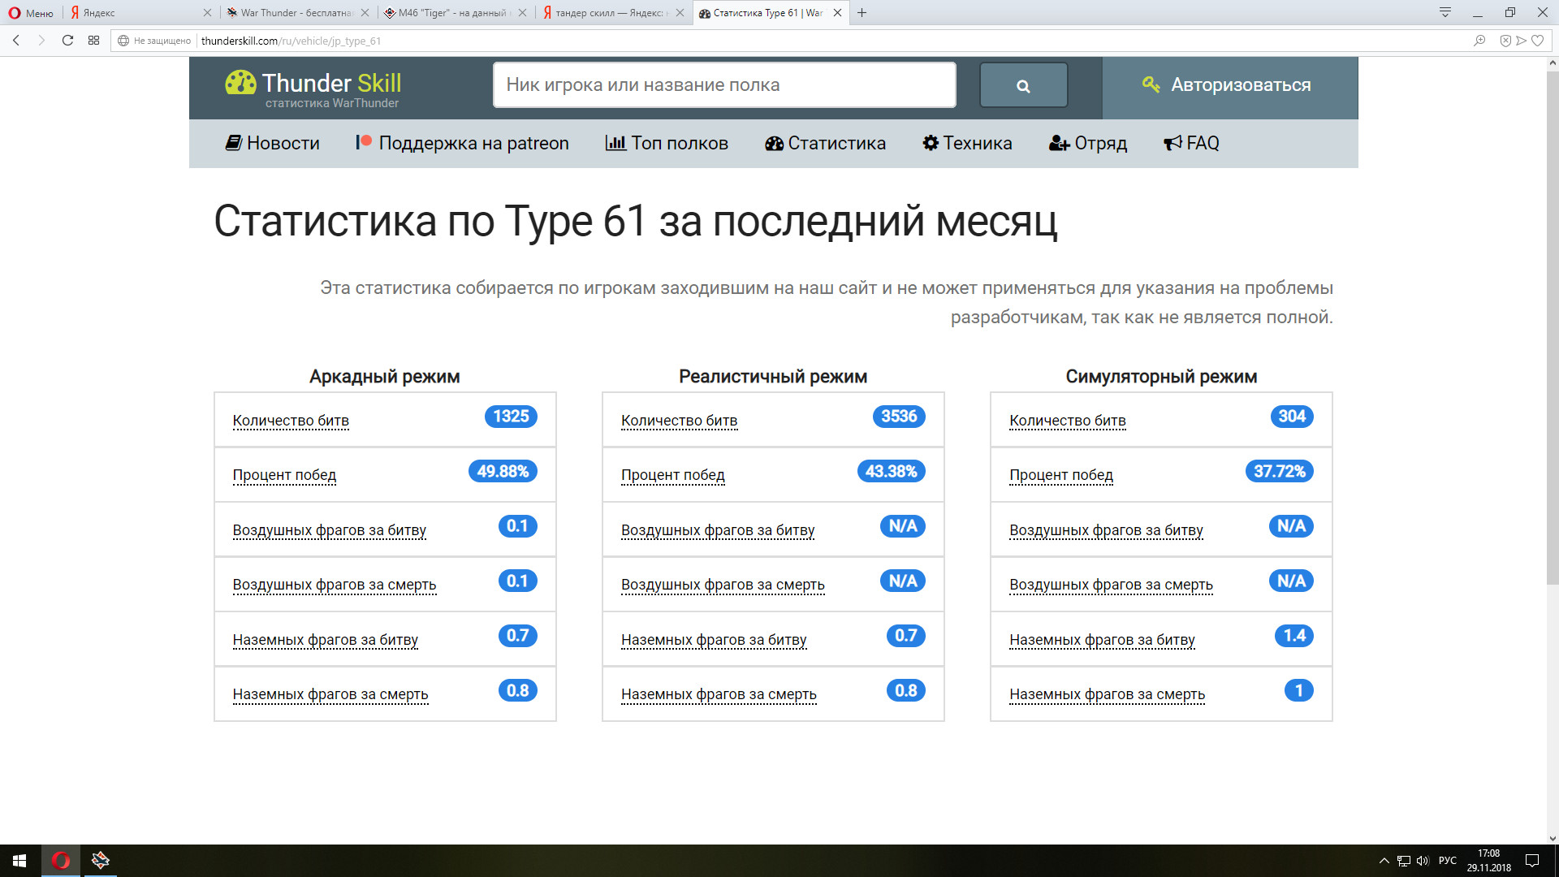Click Наземных фрагов за смерть in Симуляторный
The height and width of the screenshot is (877, 1559).
(1108, 694)
